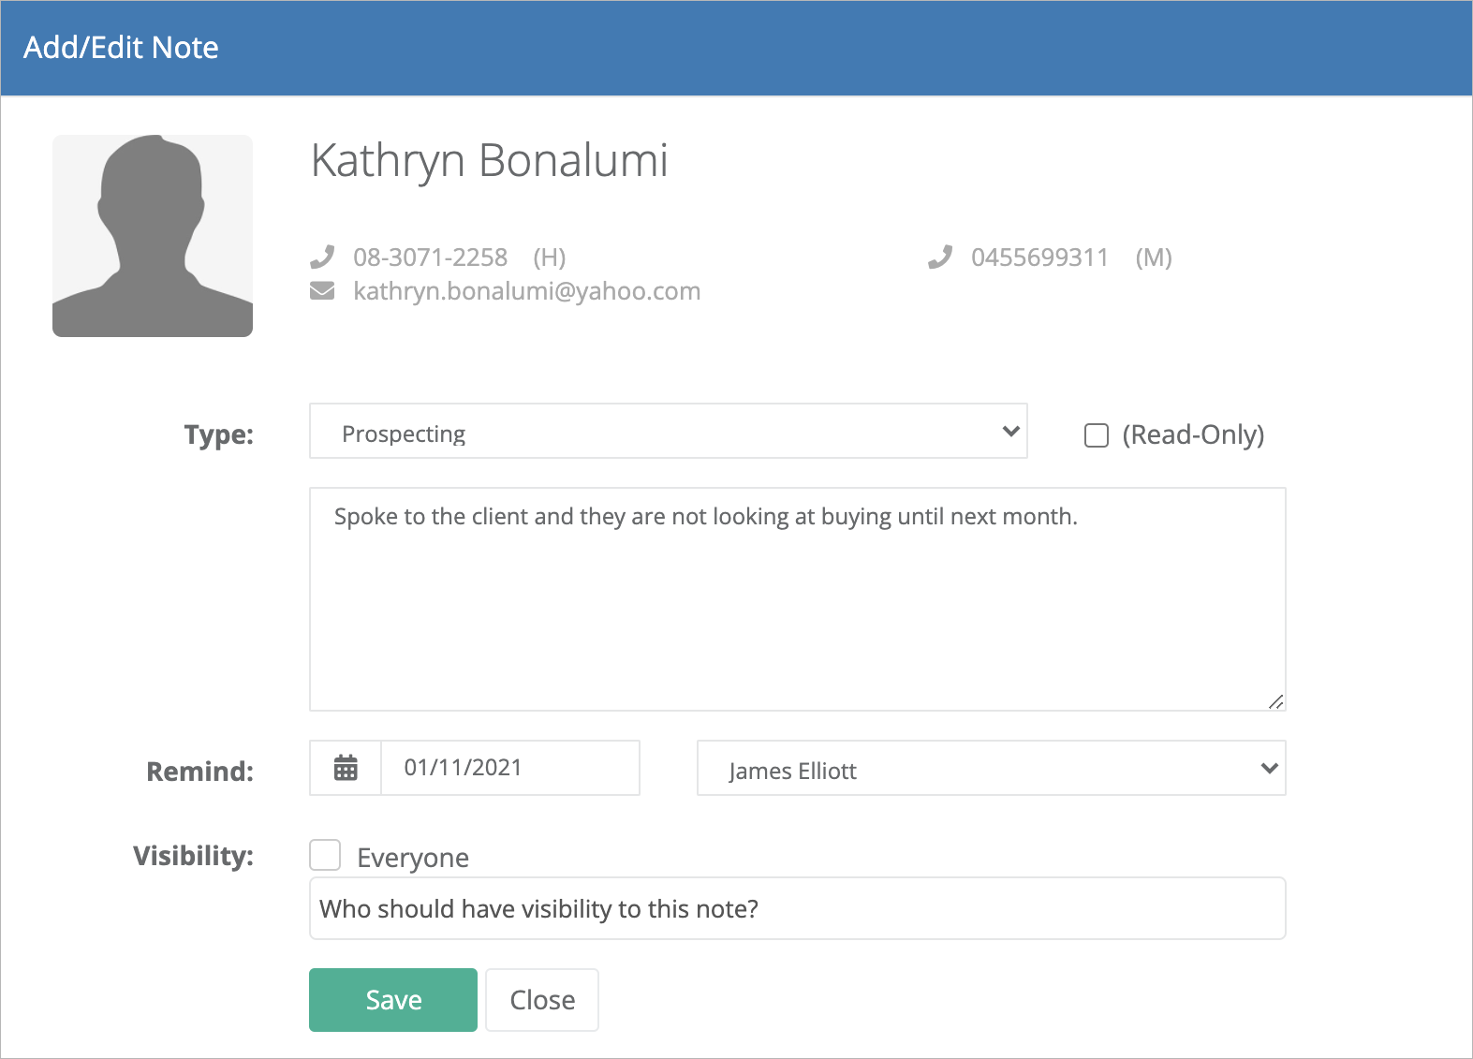The width and height of the screenshot is (1473, 1059).
Task: Click into the note text area
Action: (798, 599)
